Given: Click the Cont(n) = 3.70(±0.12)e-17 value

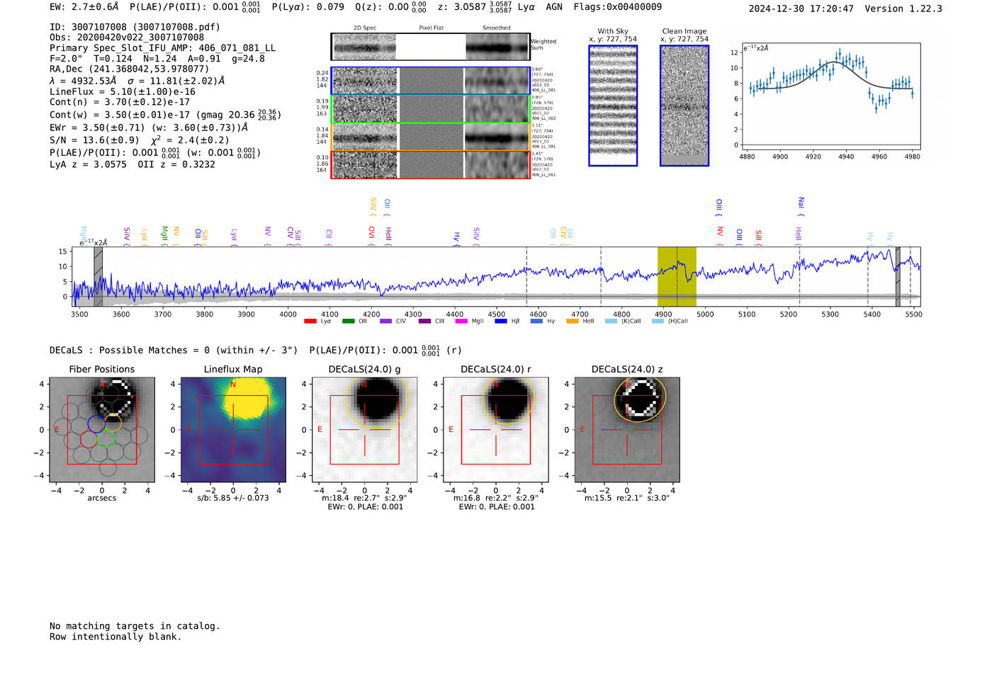Looking at the screenshot, I should pos(120,102).
